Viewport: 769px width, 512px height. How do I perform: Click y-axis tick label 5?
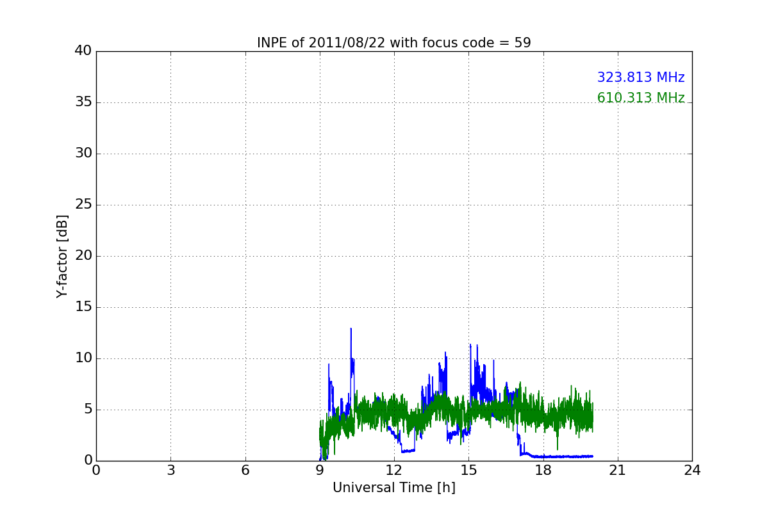[87, 410]
